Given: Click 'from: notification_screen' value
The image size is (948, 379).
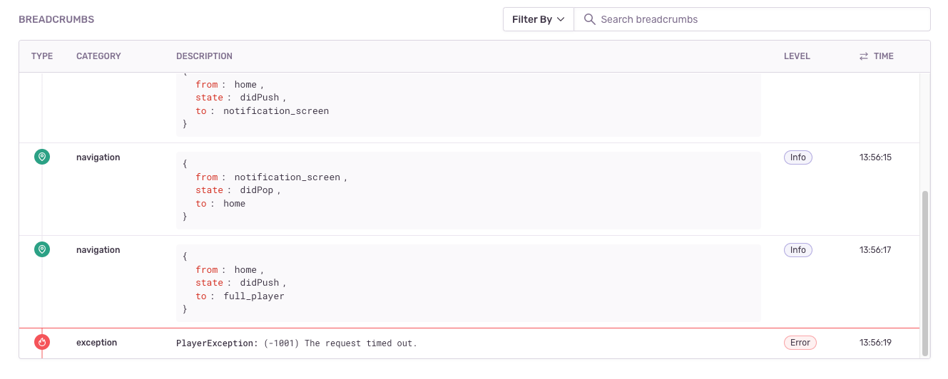Looking at the screenshot, I should click(287, 177).
